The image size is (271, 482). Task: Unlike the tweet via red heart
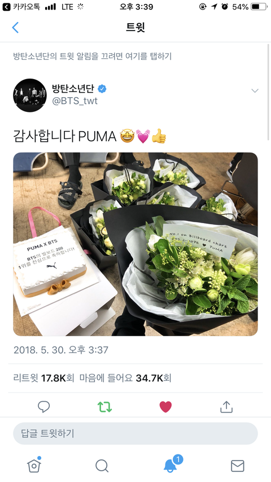[165, 407]
